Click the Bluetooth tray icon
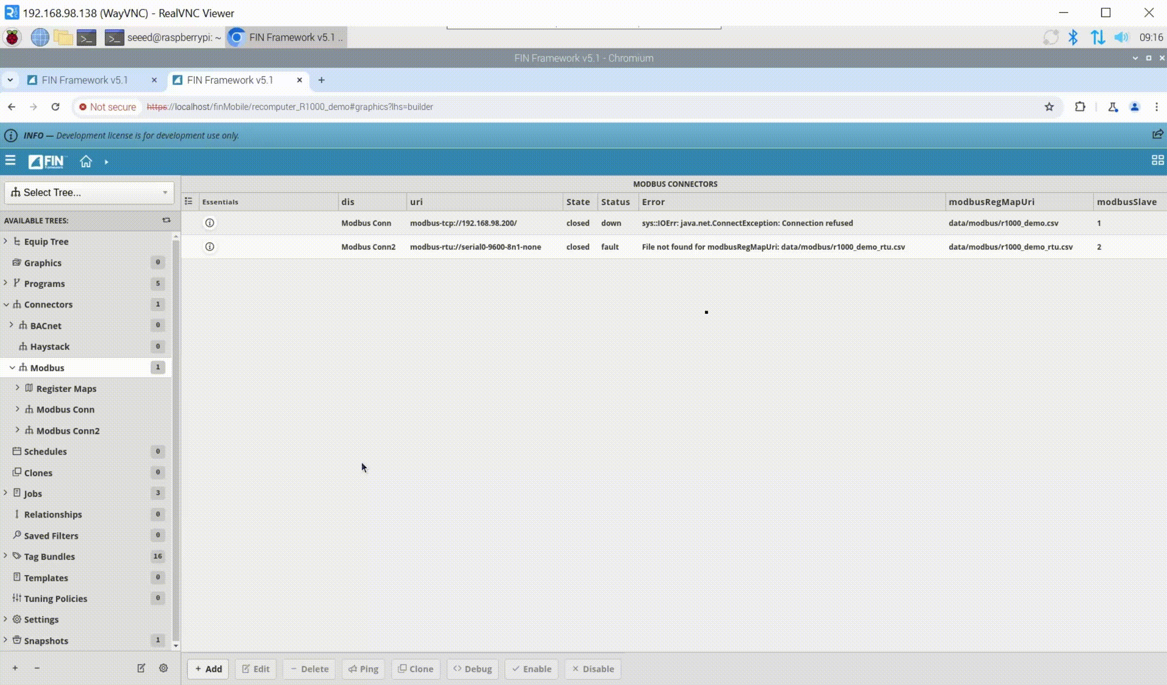The width and height of the screenshot is (1167, 685). [1073, 37]
